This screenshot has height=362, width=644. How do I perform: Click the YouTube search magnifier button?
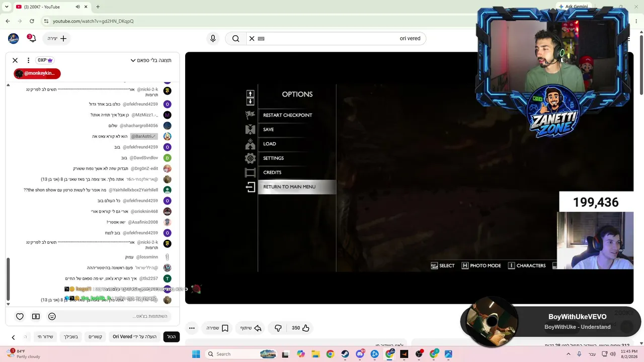tap(235, 39)
